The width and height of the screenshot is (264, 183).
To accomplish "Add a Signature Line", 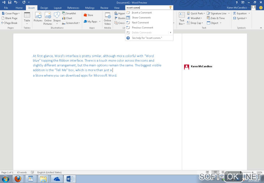I will coord(218,13).
